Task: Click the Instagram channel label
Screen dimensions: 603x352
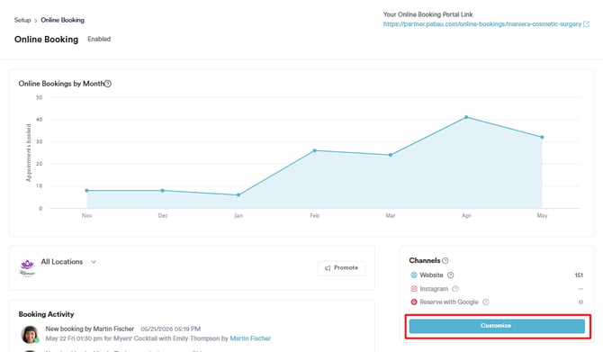Action: tap(434, 289)
